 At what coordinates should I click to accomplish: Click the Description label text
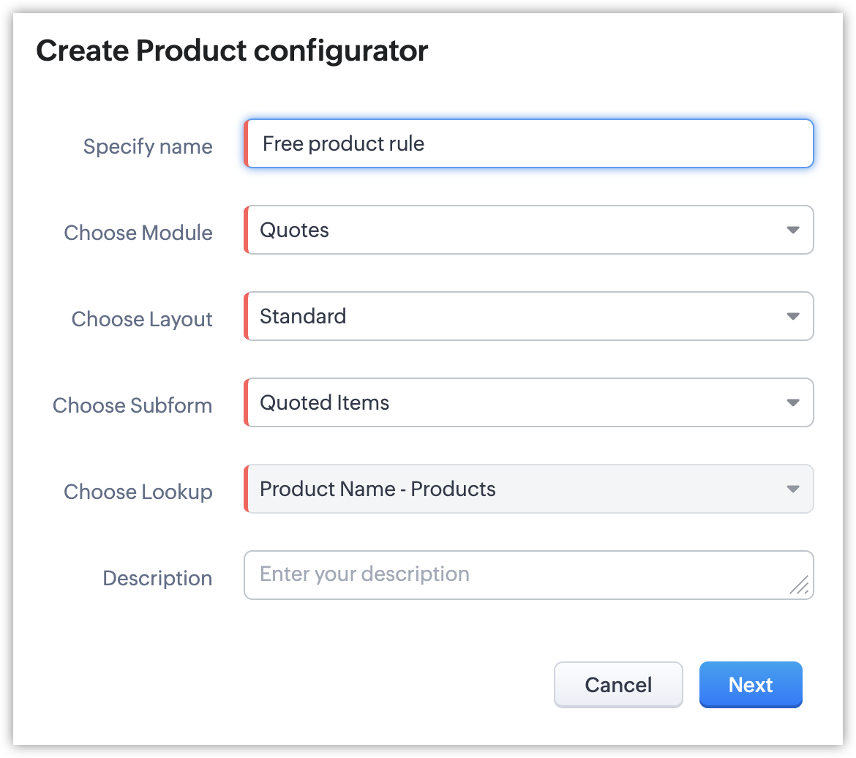(x=157, y=578)
